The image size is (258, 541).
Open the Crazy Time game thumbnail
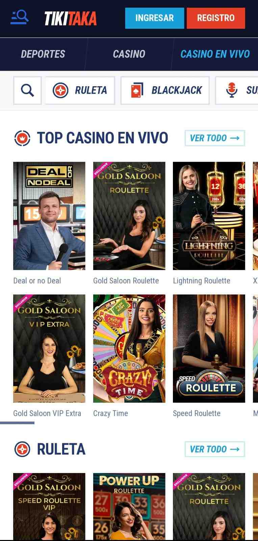(x=129, y=348)
